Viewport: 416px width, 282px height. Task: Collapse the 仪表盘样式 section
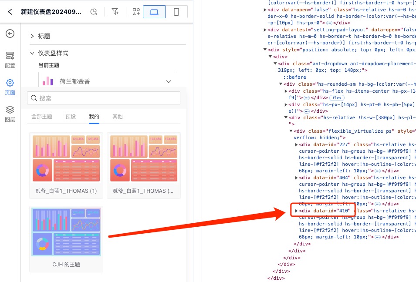pyautogui.click(x=32, y=53)
